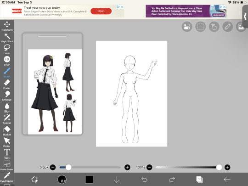This screenshot has width=248, height=186.
Task: Select the Special tool
Action: pos(7,119)
